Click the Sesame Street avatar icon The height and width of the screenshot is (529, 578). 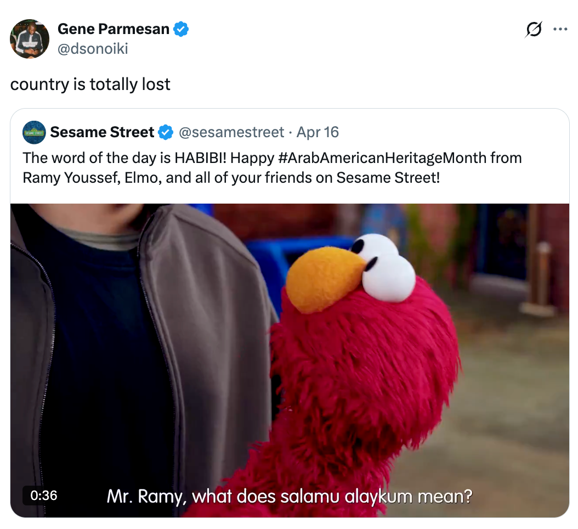34,132
